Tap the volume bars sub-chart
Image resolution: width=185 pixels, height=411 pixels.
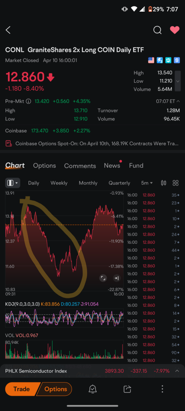point(64,349)
